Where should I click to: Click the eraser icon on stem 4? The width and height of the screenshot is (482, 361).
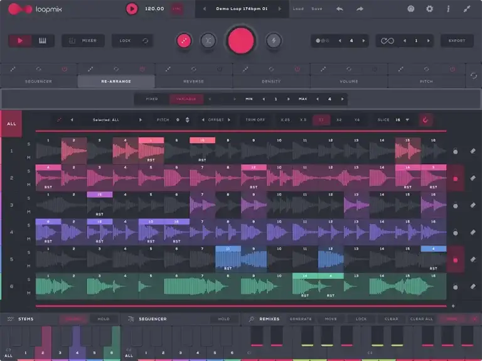point(473,232)
